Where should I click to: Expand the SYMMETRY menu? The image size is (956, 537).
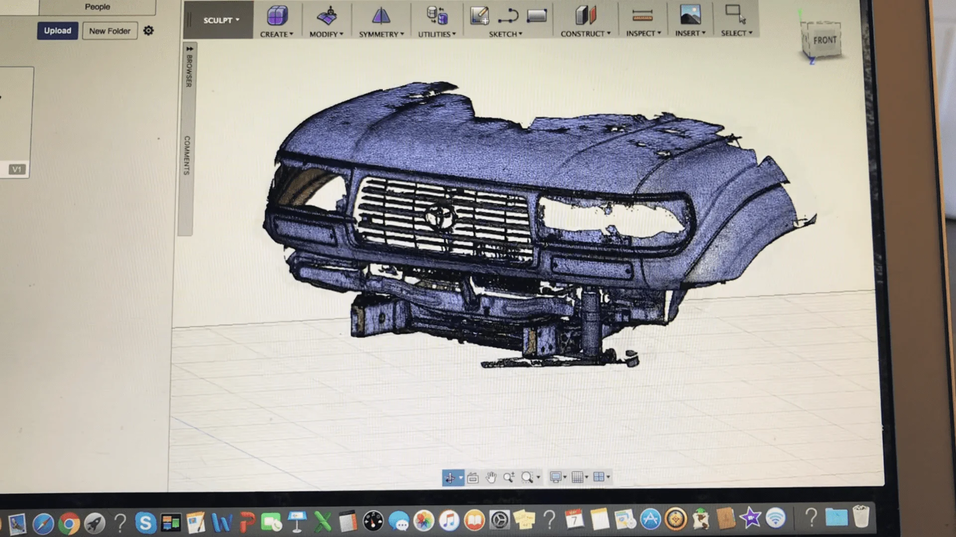[381, 34]
